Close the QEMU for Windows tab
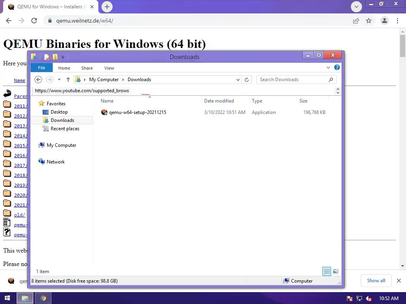Viewport: 406px width, 304px height. point(92,7)
